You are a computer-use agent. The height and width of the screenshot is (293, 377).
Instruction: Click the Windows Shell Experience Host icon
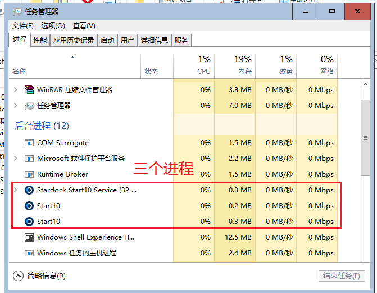(29, 237)
